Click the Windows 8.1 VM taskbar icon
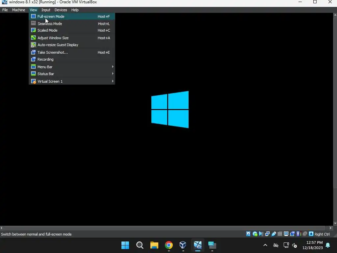This screenshot has width=337, height=253. [x=198, y=245]
